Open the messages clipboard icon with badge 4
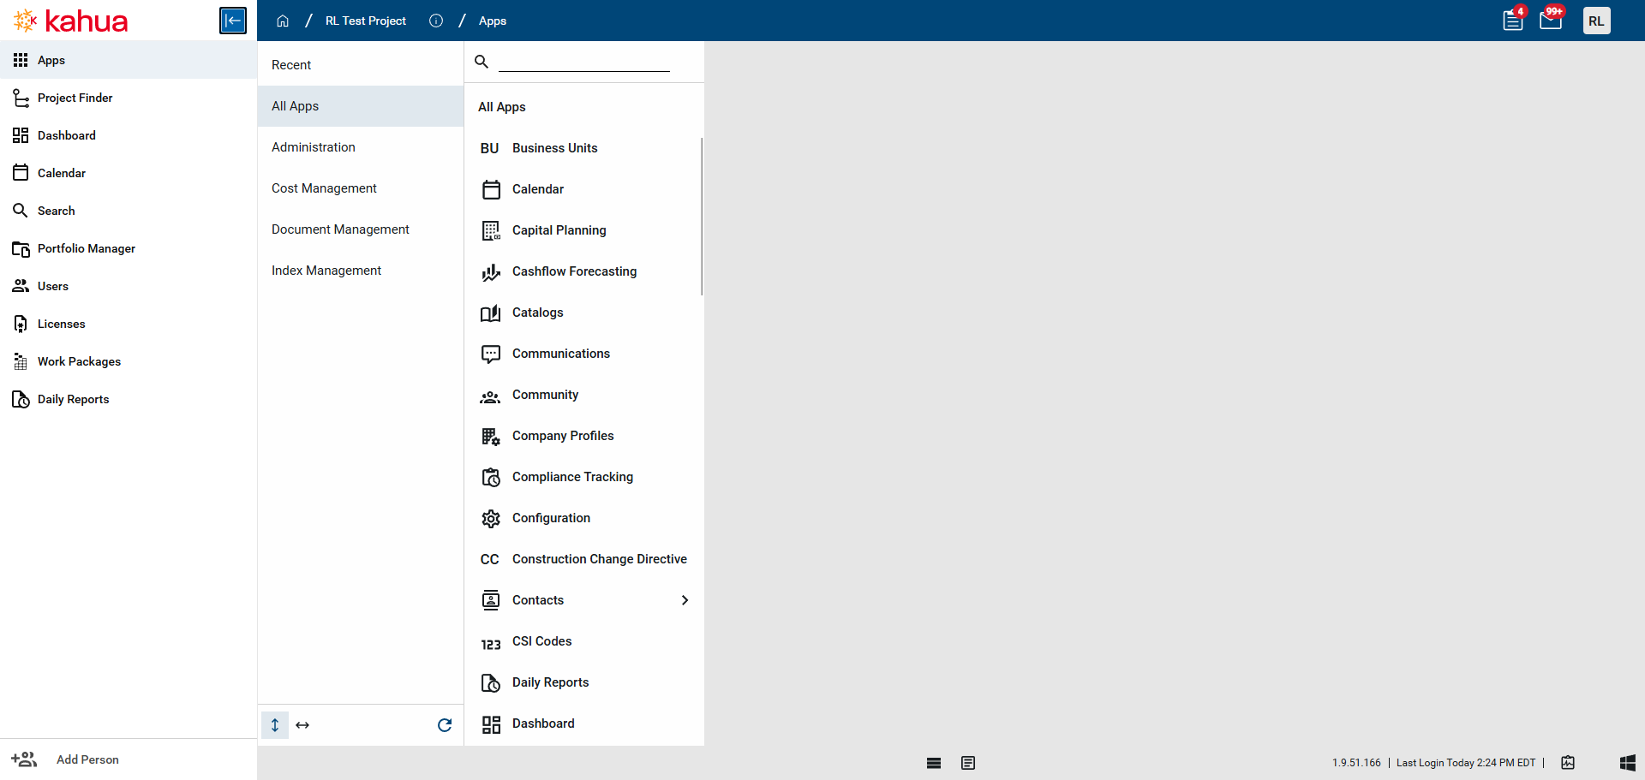1645x780 pixels. pos(1512,20)
